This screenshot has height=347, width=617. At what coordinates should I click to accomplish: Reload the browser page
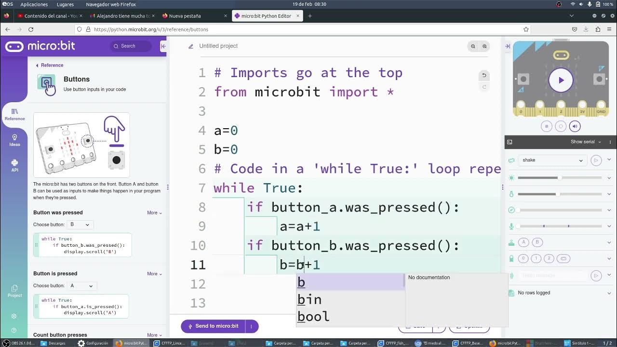[31, 29]
